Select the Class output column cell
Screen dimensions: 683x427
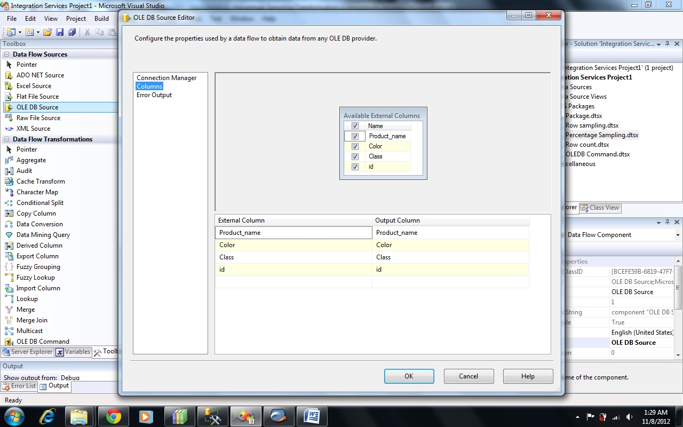click(450, 257)
